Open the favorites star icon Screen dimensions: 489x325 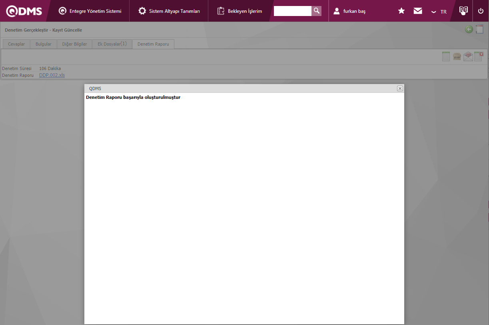[x=401, y=11]
